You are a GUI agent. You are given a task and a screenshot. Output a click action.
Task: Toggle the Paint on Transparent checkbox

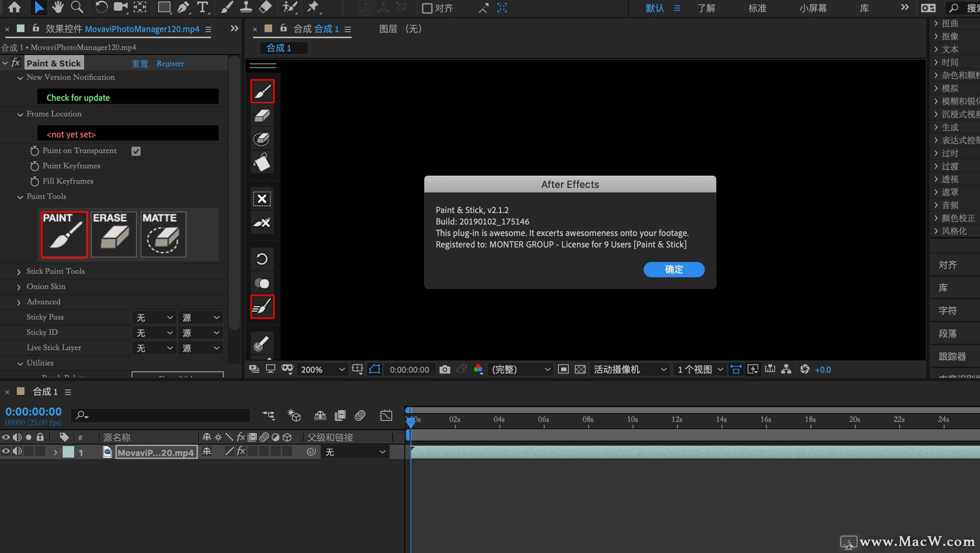[x=136, y=151]
